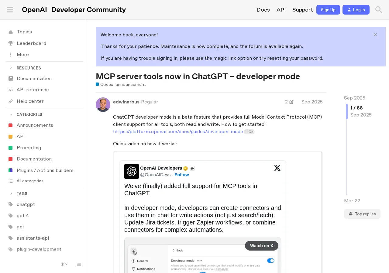
Task: Toggle Developer mode switch in video preview
Action: pyautogui.click(x=270, y=261)
